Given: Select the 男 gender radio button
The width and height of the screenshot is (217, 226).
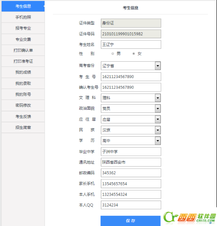Looking at the screenshot, I should pos(113,53).
